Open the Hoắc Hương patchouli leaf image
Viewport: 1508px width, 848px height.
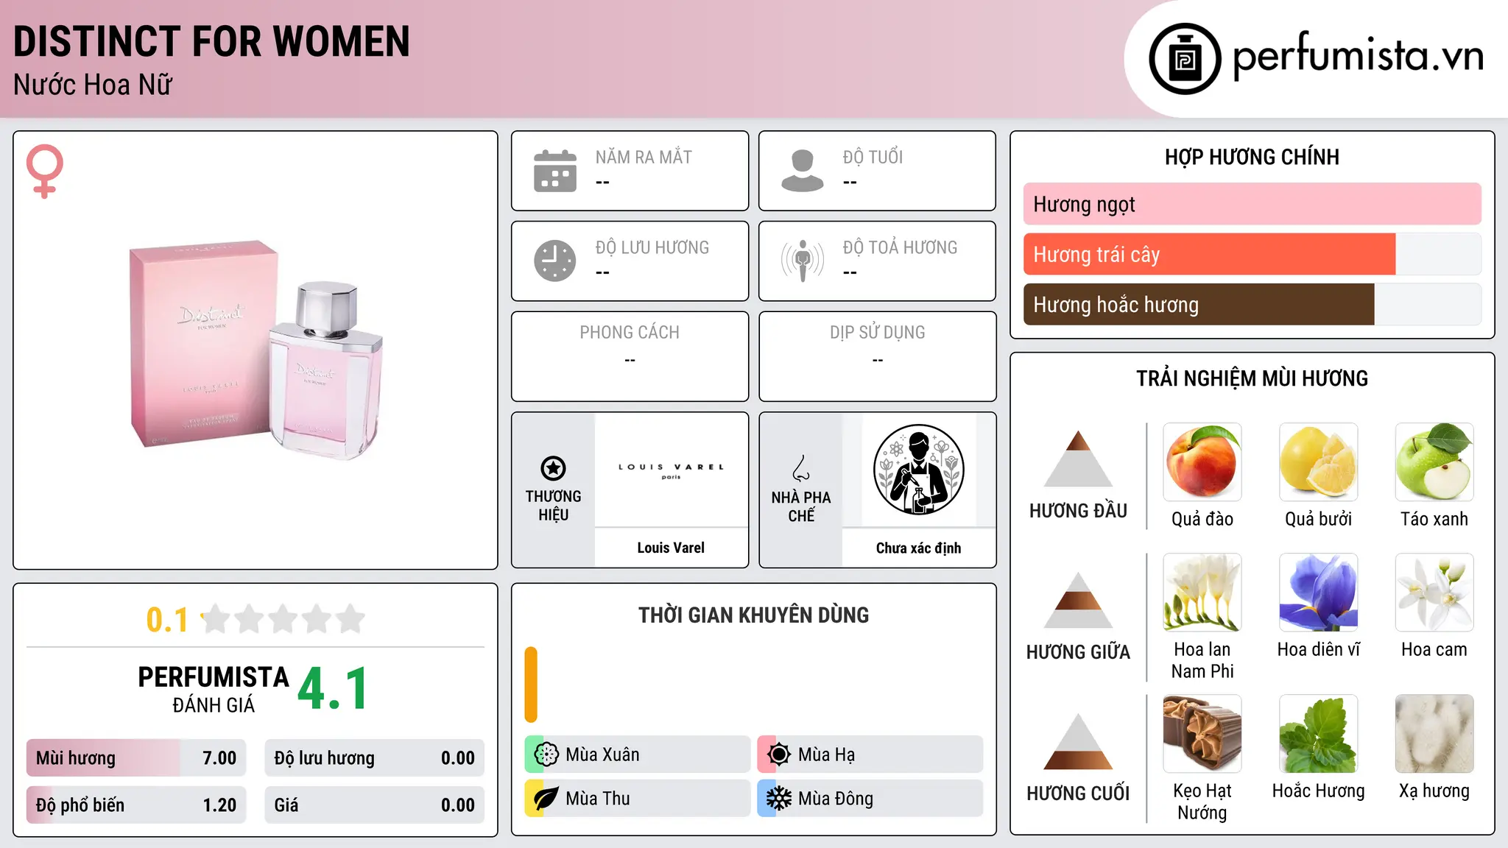coord(1318,734)
